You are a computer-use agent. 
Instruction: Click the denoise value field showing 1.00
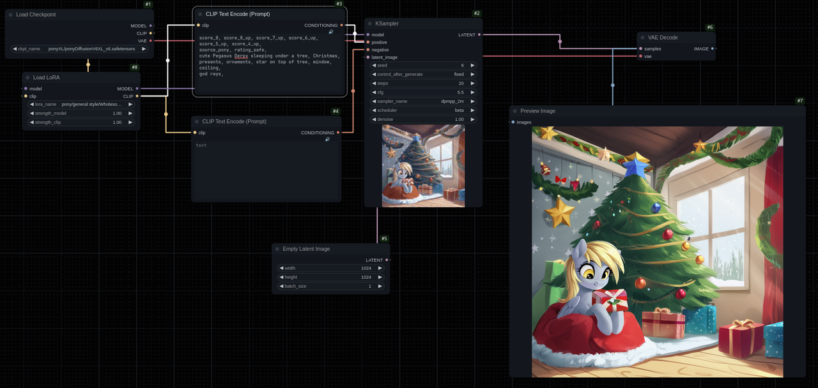(423, 119)
